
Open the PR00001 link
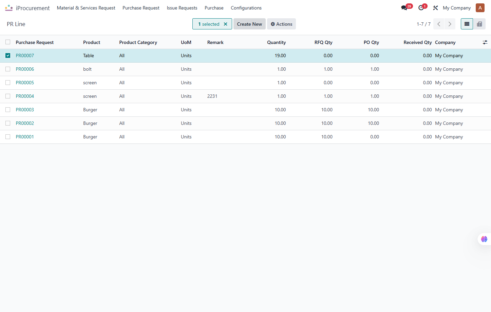(25, 137)
